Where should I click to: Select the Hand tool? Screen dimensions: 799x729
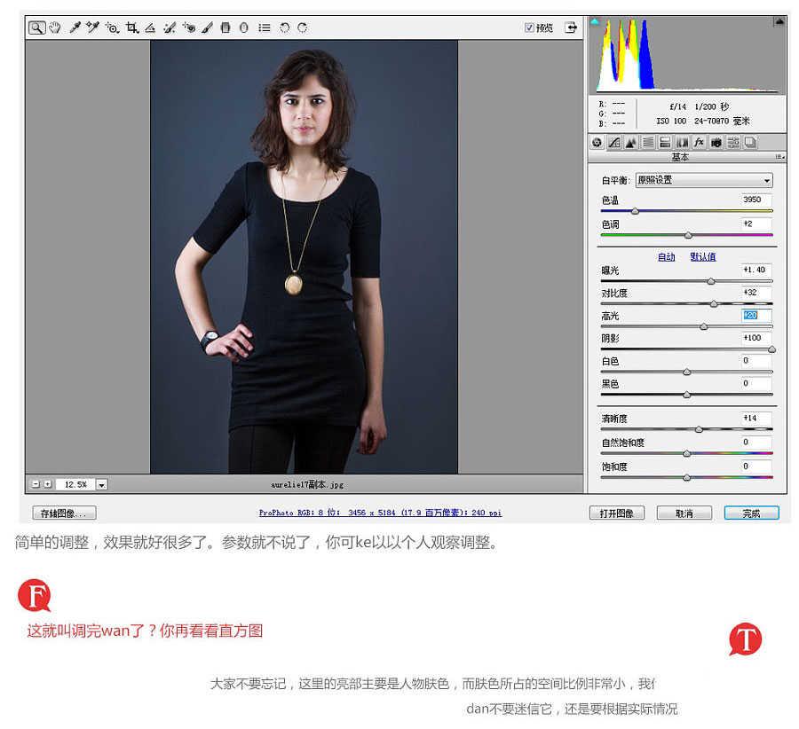(54, 27)
